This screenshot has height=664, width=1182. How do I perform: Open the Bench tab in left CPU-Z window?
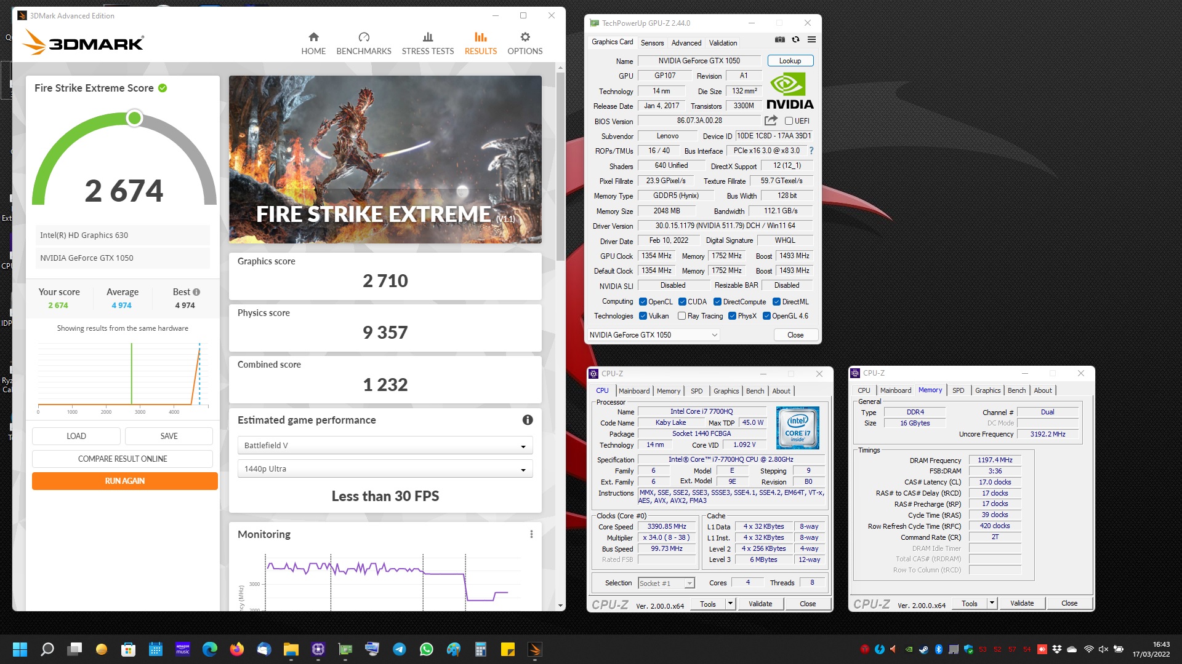755,391
